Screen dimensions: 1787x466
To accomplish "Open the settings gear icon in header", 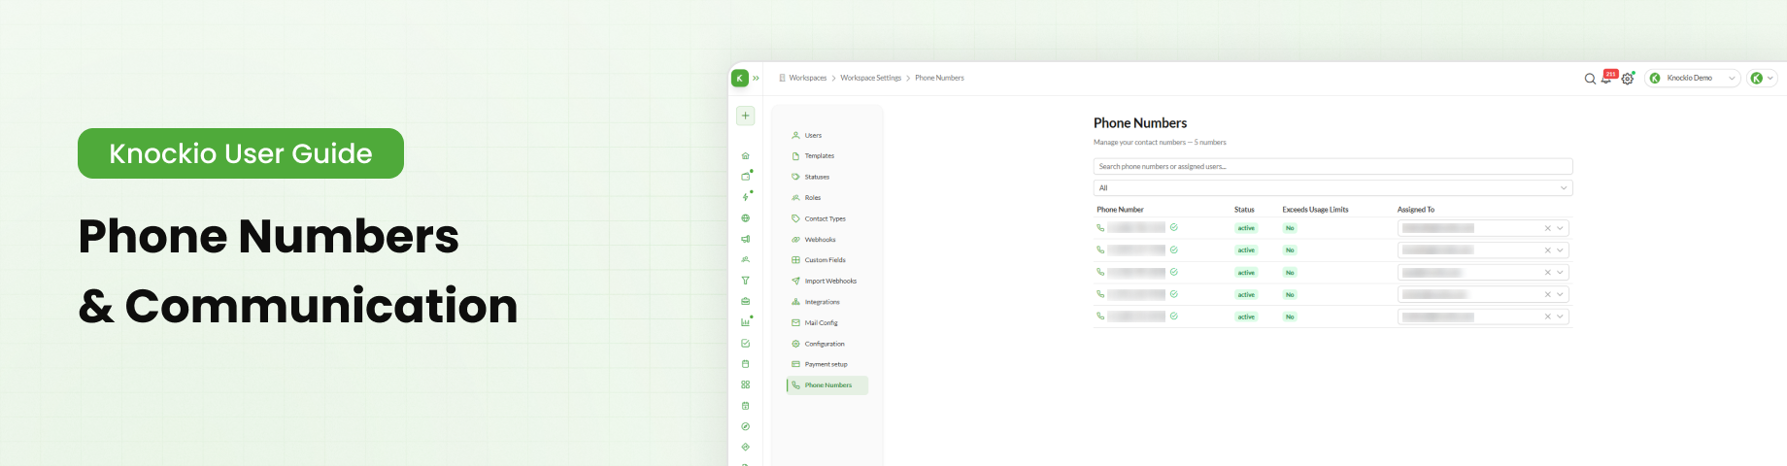I will pyautogui.click(x=1628, y=79).
